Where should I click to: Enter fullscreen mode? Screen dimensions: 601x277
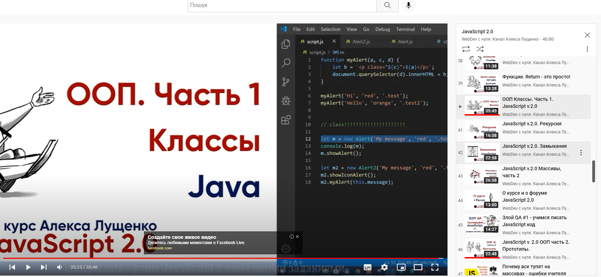pyautogui.click(x=435, y=267)
